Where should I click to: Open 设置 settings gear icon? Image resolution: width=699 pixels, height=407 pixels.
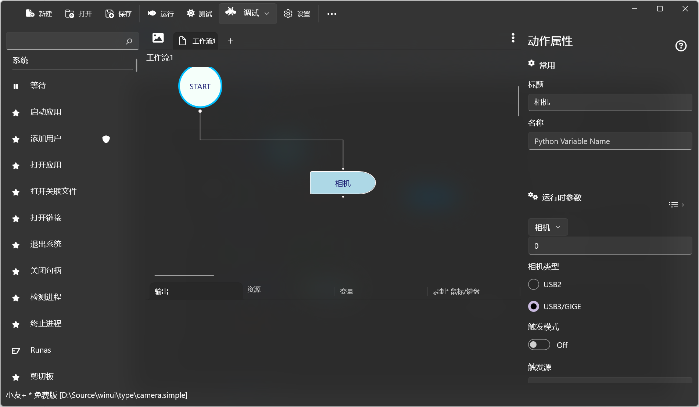point(288,14)
